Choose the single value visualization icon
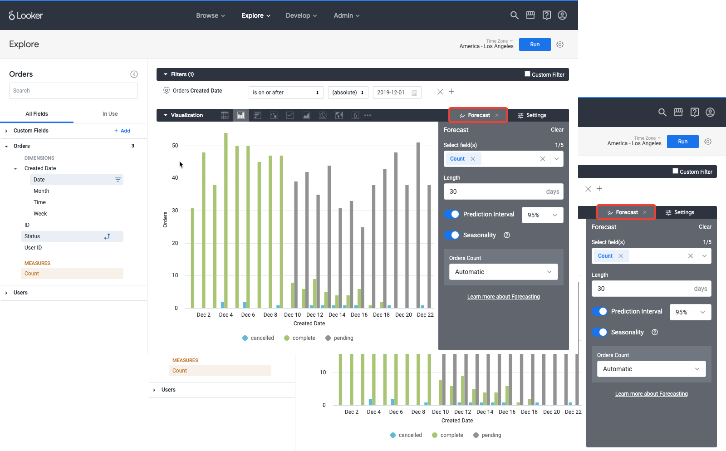This screenshot has height=451, width=726. (355, 115)
